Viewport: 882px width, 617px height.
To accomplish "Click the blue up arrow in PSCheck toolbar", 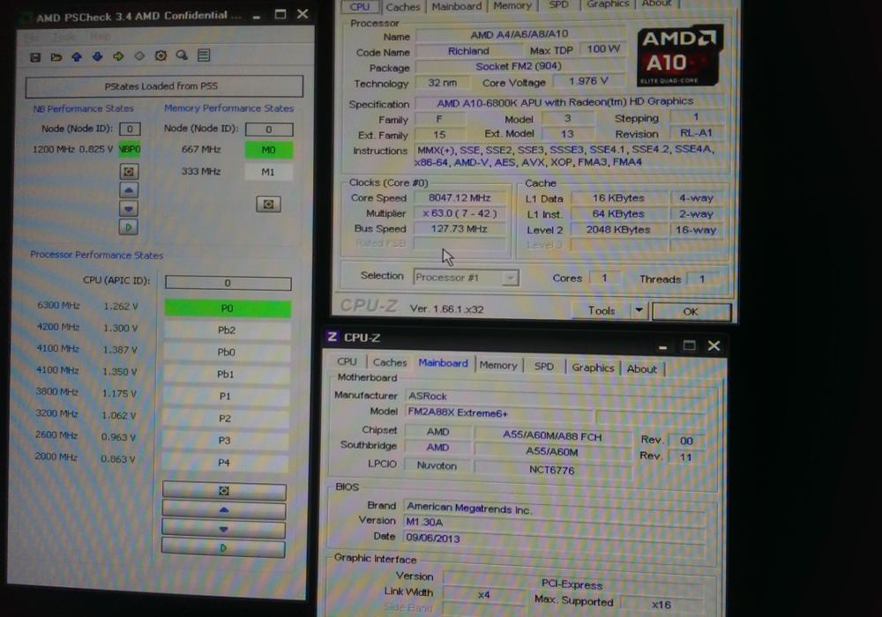I will click(77, 56).
